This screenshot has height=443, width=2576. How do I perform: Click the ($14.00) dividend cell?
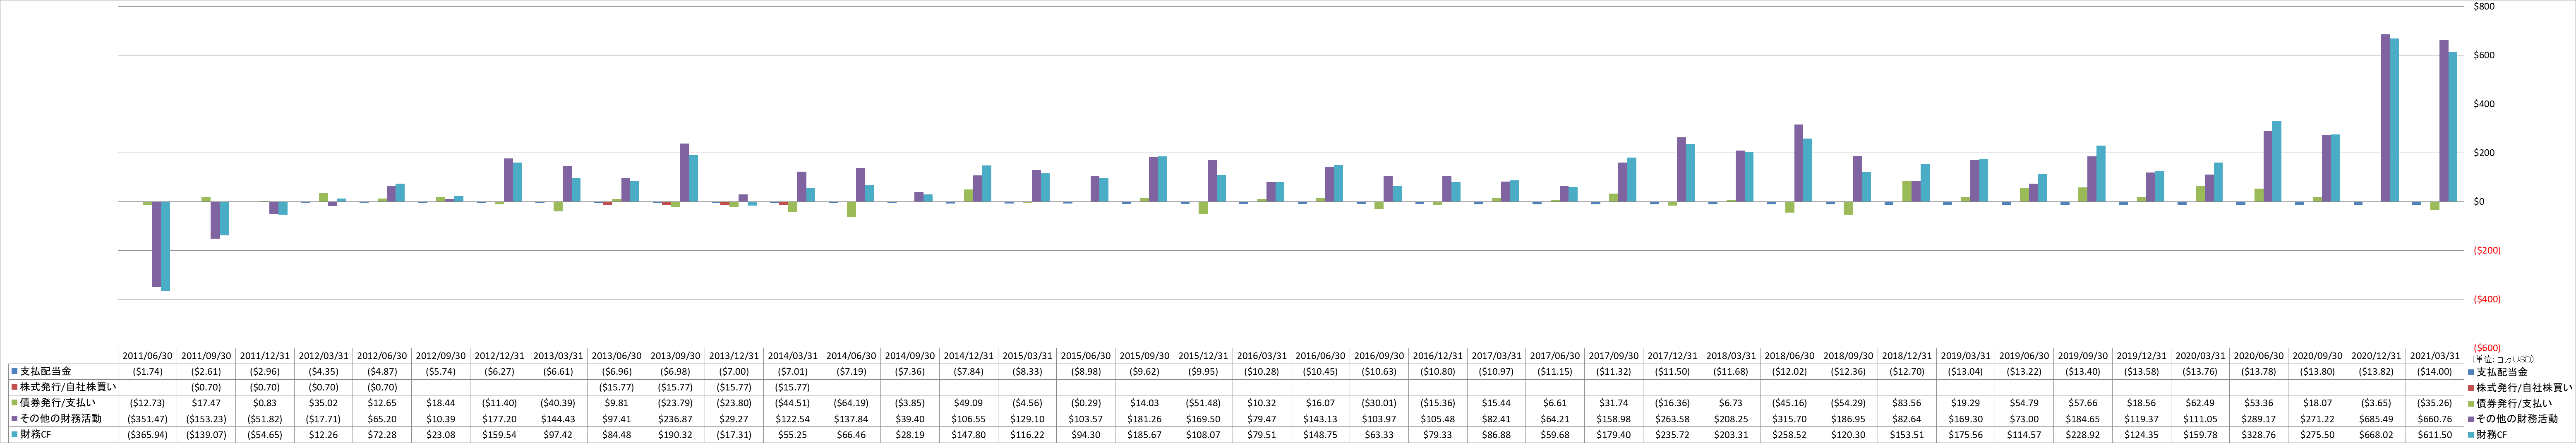click(2434, 371)
